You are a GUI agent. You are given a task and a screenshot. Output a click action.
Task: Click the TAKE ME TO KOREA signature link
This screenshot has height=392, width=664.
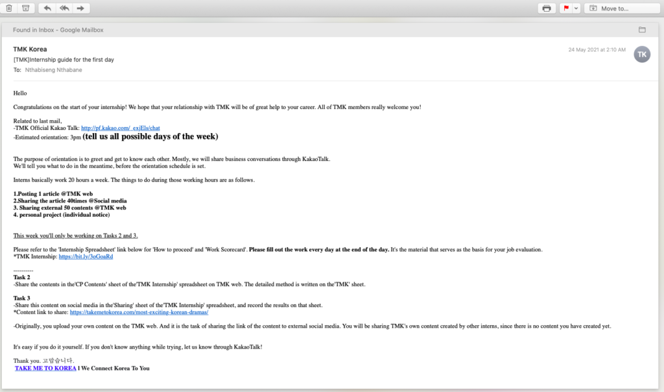click(45, 368)
